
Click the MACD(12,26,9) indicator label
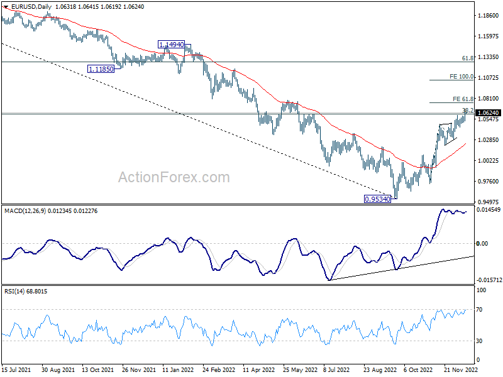click(x=25, y=211)
